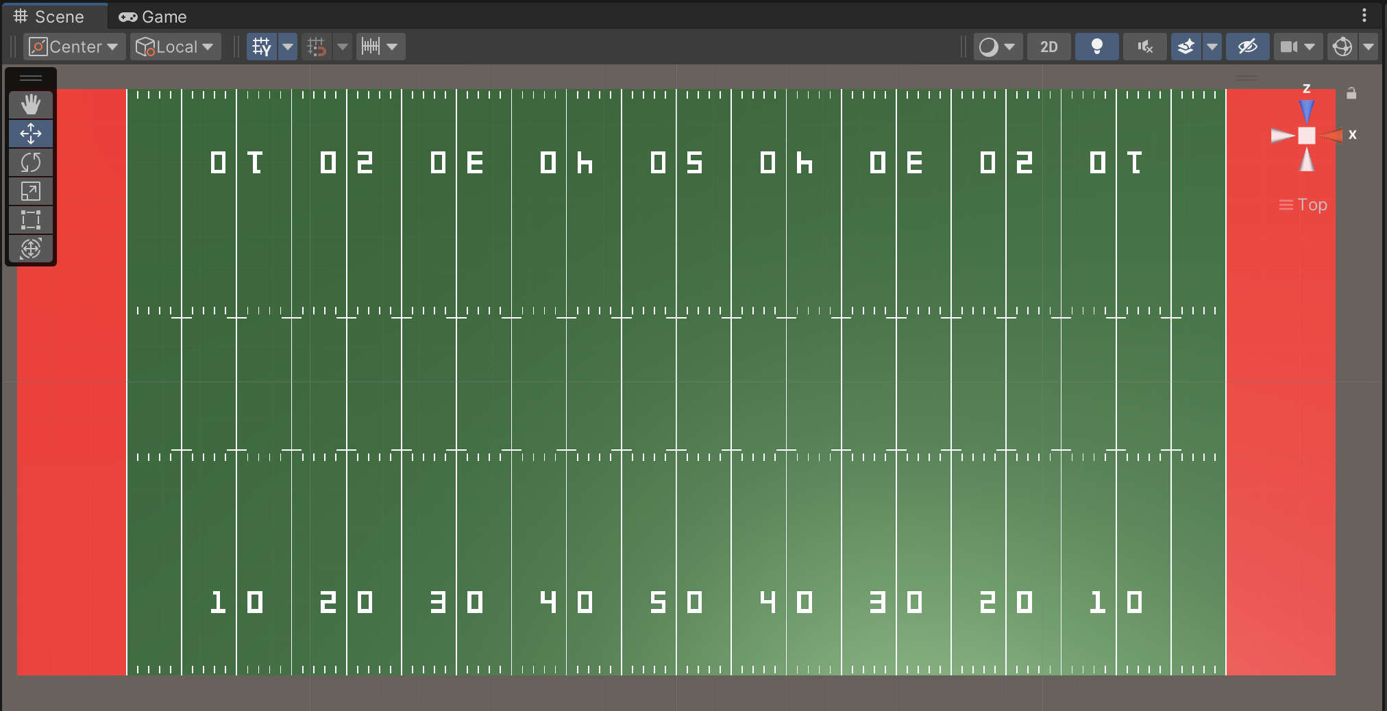Image resolution: width=1387 pixels, height=711 pixels.
Task: Select the Rect transform tool
Action: click(31, 220)
